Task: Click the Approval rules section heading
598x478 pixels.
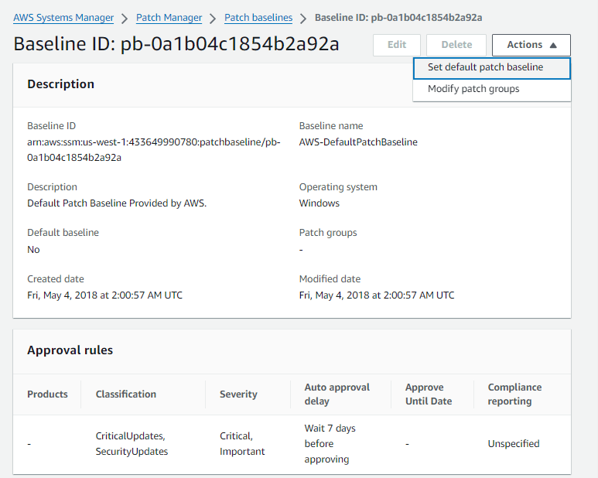Action: coord(70,350)
